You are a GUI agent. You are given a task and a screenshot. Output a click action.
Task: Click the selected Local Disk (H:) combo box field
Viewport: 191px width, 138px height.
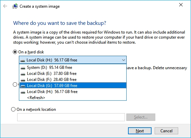tap(73, 60)
